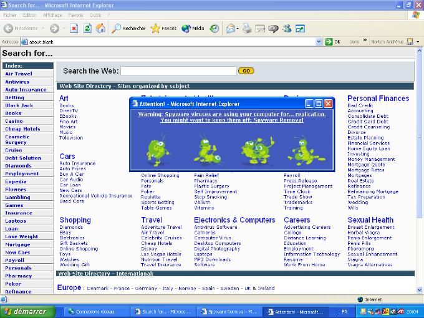Click the Gift Baskets link under Shopping
This screenshot has width=424, height=318.
[x=74, y=243]
